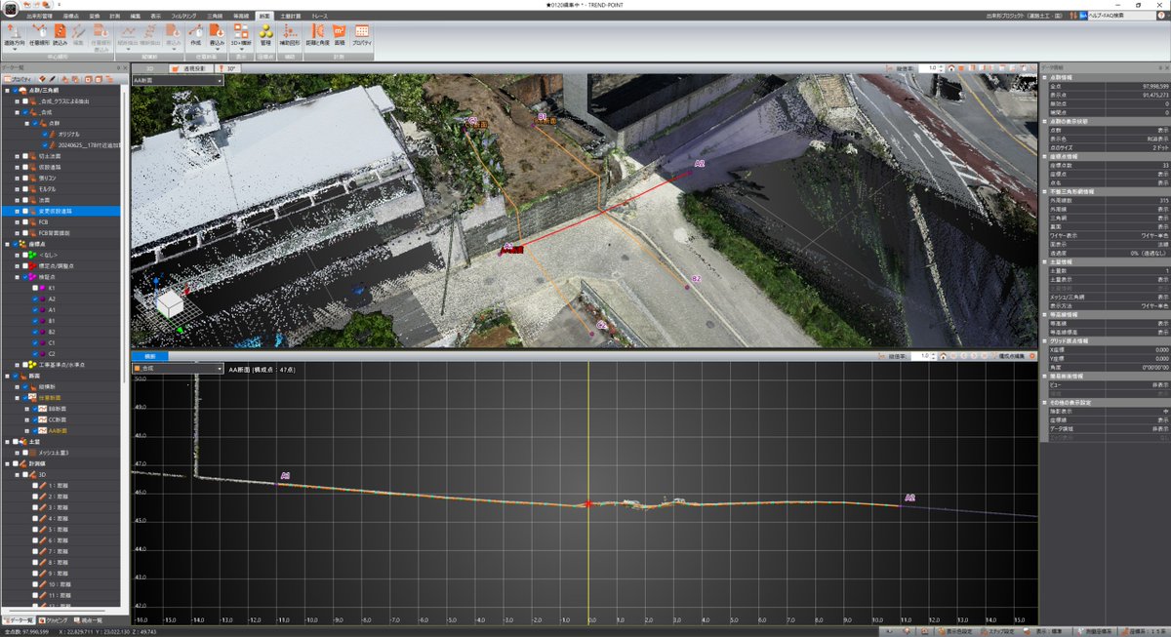Screen dimensions: 1171x637
Task: Switch to the クリッピング panel tab
Action: (55, 620)
